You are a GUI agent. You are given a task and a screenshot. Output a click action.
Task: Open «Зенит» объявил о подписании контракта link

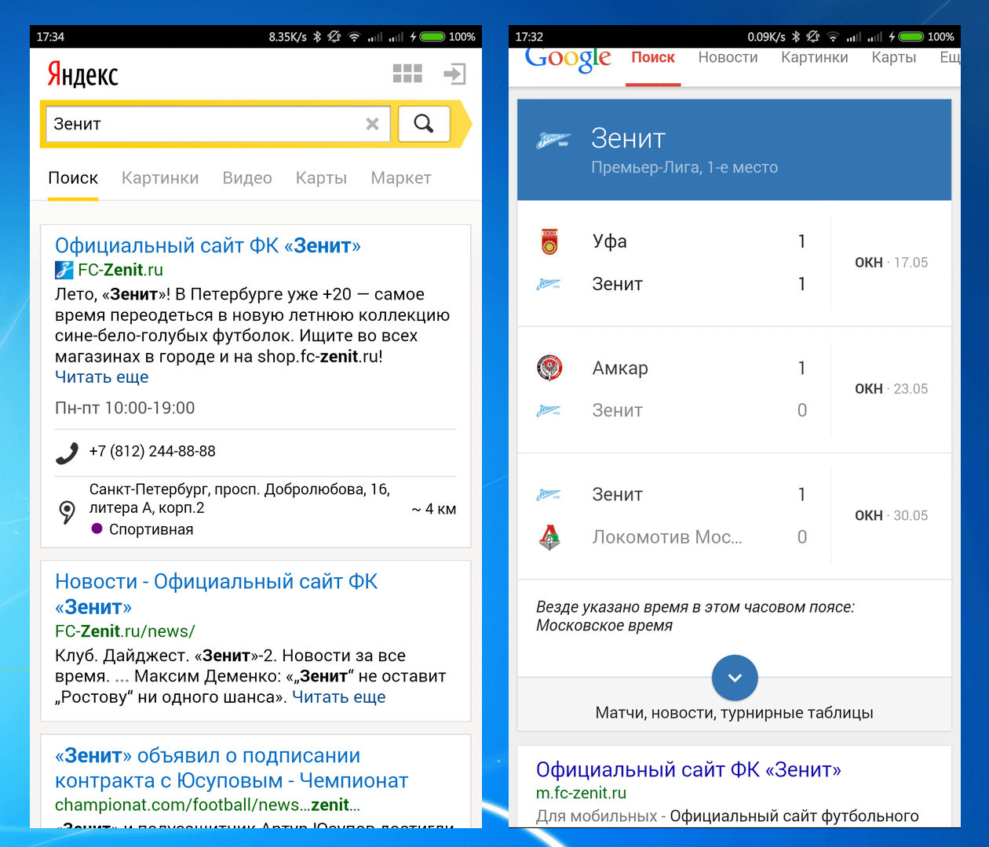(232, 768)
